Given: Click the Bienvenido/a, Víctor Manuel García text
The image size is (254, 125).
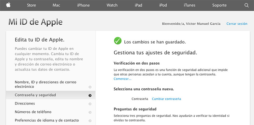Looking at the screenshot, I should click(x=191, y=24).
